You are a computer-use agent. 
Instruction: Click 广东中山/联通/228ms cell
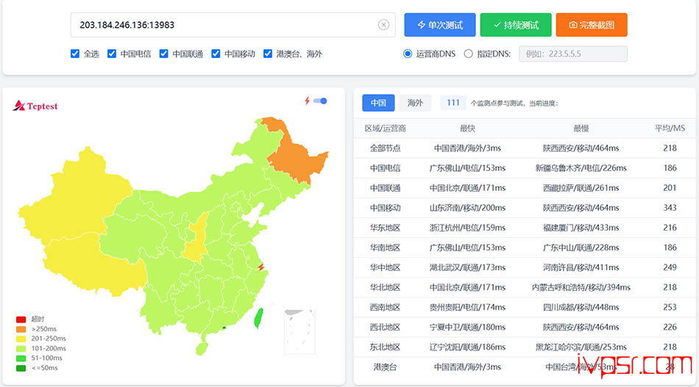pos(581,247)
